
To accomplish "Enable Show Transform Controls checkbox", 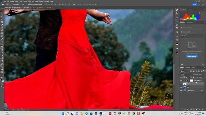I will coord(29,5).
